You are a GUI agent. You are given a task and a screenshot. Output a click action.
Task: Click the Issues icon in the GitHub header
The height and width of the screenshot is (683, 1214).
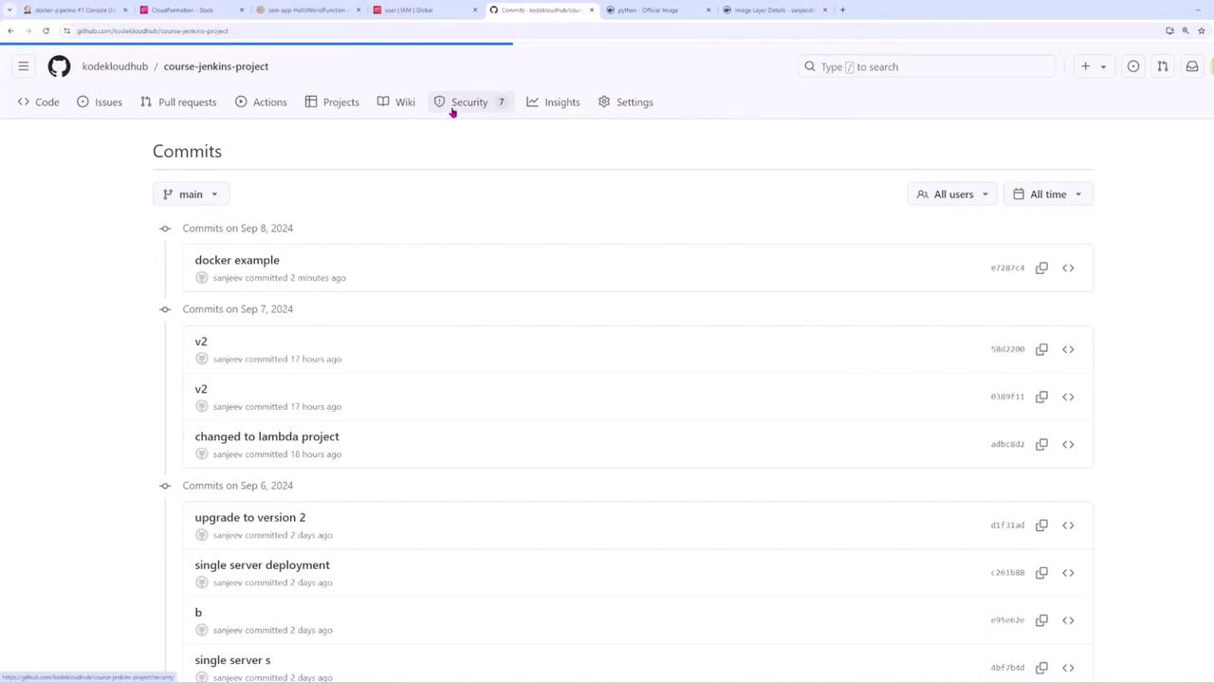point(1133,66)
